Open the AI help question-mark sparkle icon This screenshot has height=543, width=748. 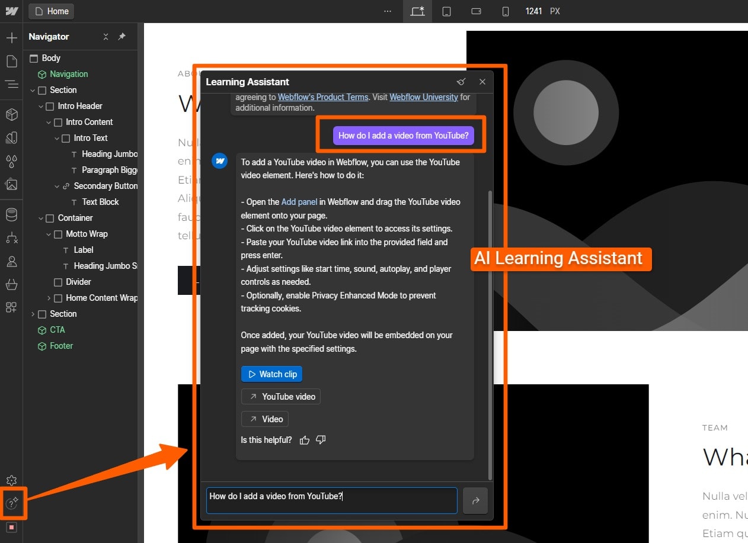pos(12,504)
